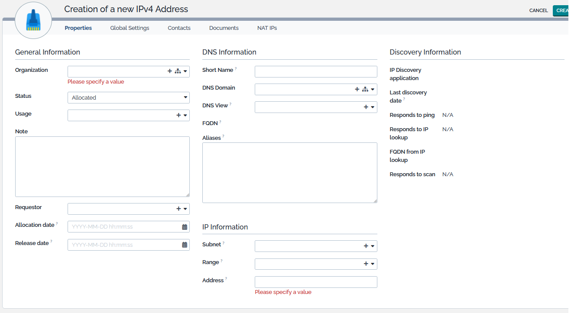Open the hierarchy tree icon for Organization

178,71
